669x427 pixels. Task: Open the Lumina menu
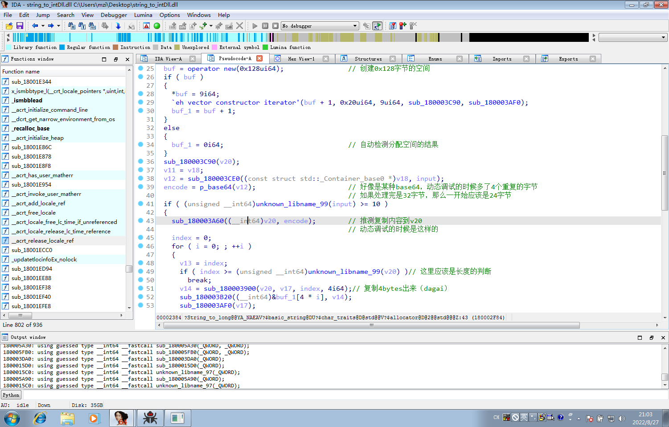(x=143, y=15)
